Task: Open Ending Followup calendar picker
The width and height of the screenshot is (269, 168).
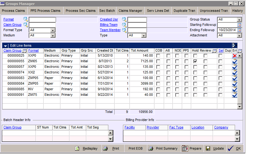Action: [239, 30]
